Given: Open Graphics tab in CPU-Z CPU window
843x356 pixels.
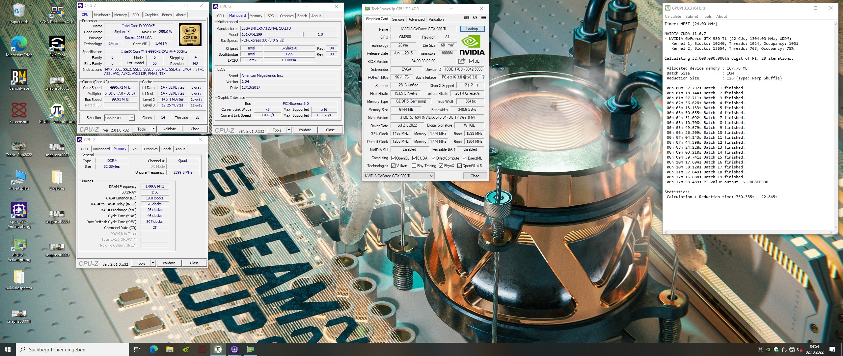Looking at the screenshot, I should tap(151, 15).
